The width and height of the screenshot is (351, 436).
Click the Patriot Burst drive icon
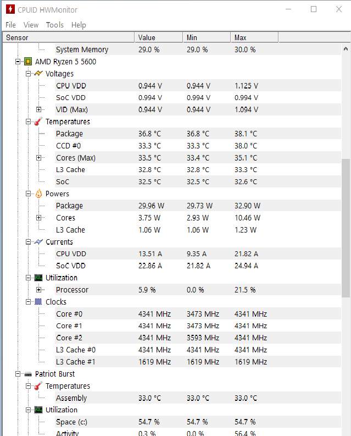(28, 374)
